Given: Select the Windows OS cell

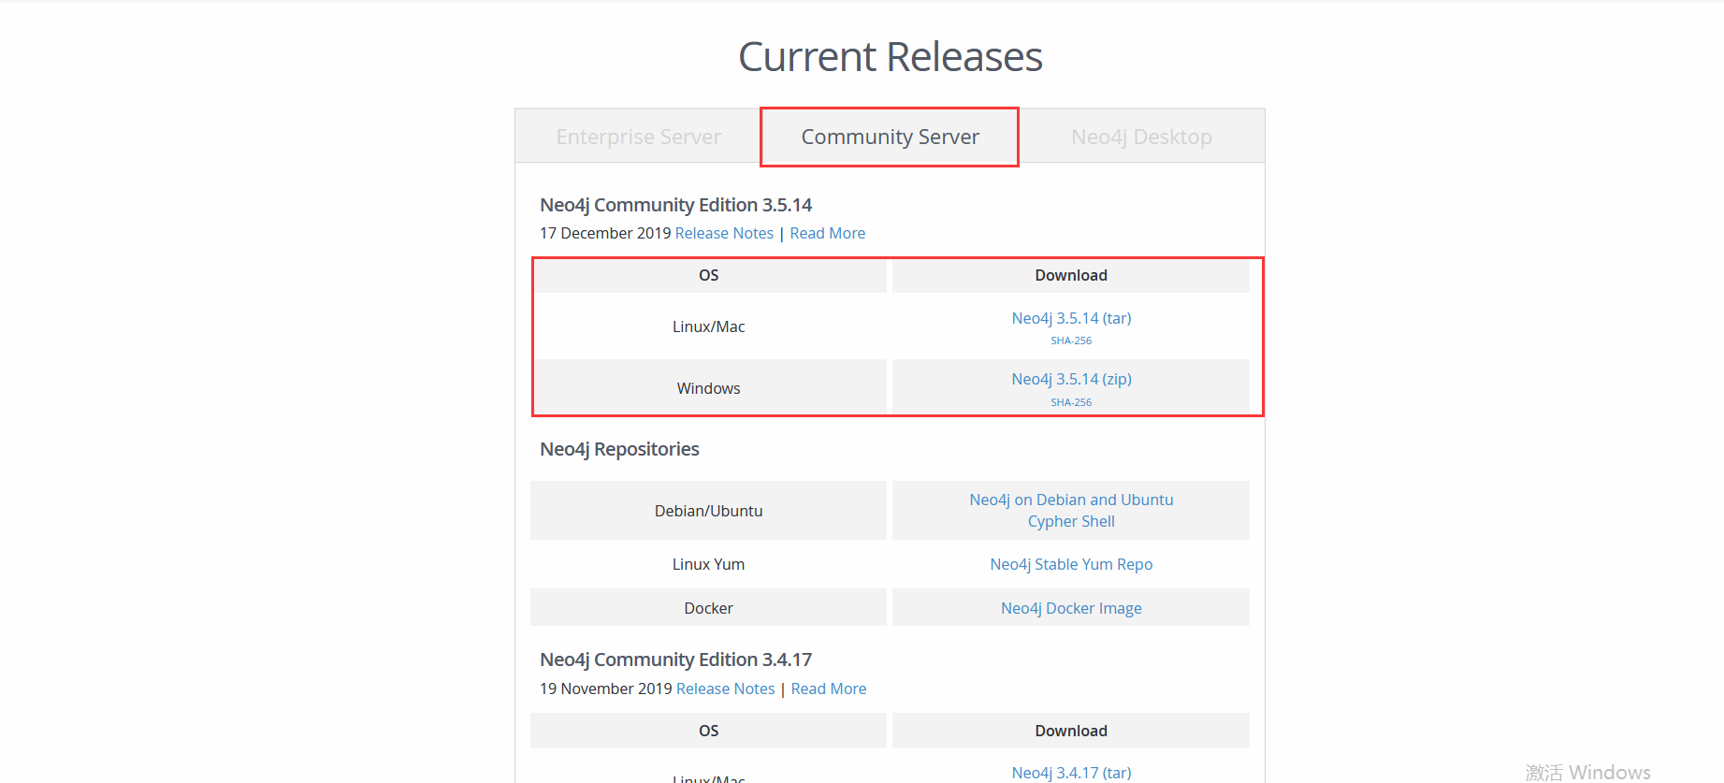Looking at the screenshot, I should (x=708, y=388).
